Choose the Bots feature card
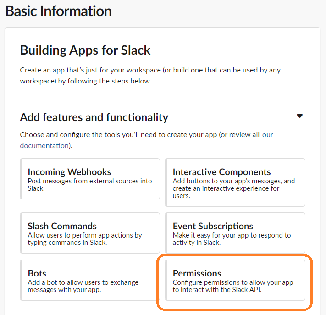 coord(90,280)
